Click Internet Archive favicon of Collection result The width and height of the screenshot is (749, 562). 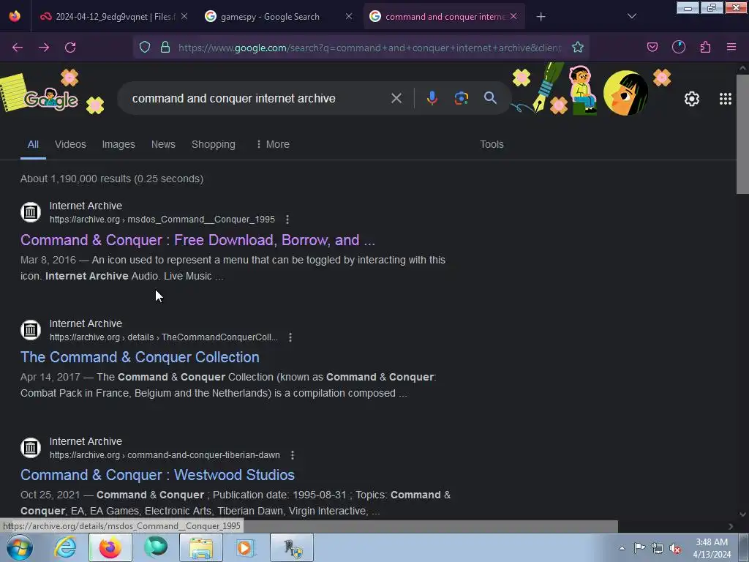point(31,330)
